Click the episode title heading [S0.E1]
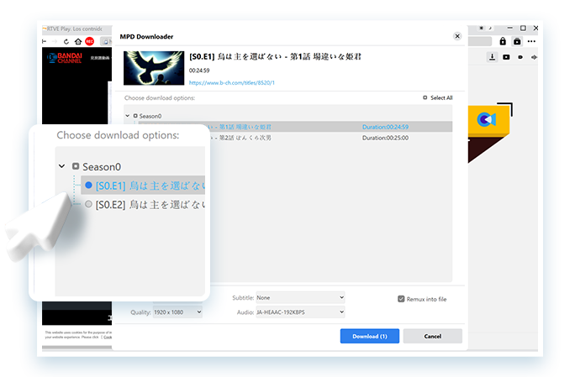Viewport: 575px width, 377px height. [x=275, y=57]
